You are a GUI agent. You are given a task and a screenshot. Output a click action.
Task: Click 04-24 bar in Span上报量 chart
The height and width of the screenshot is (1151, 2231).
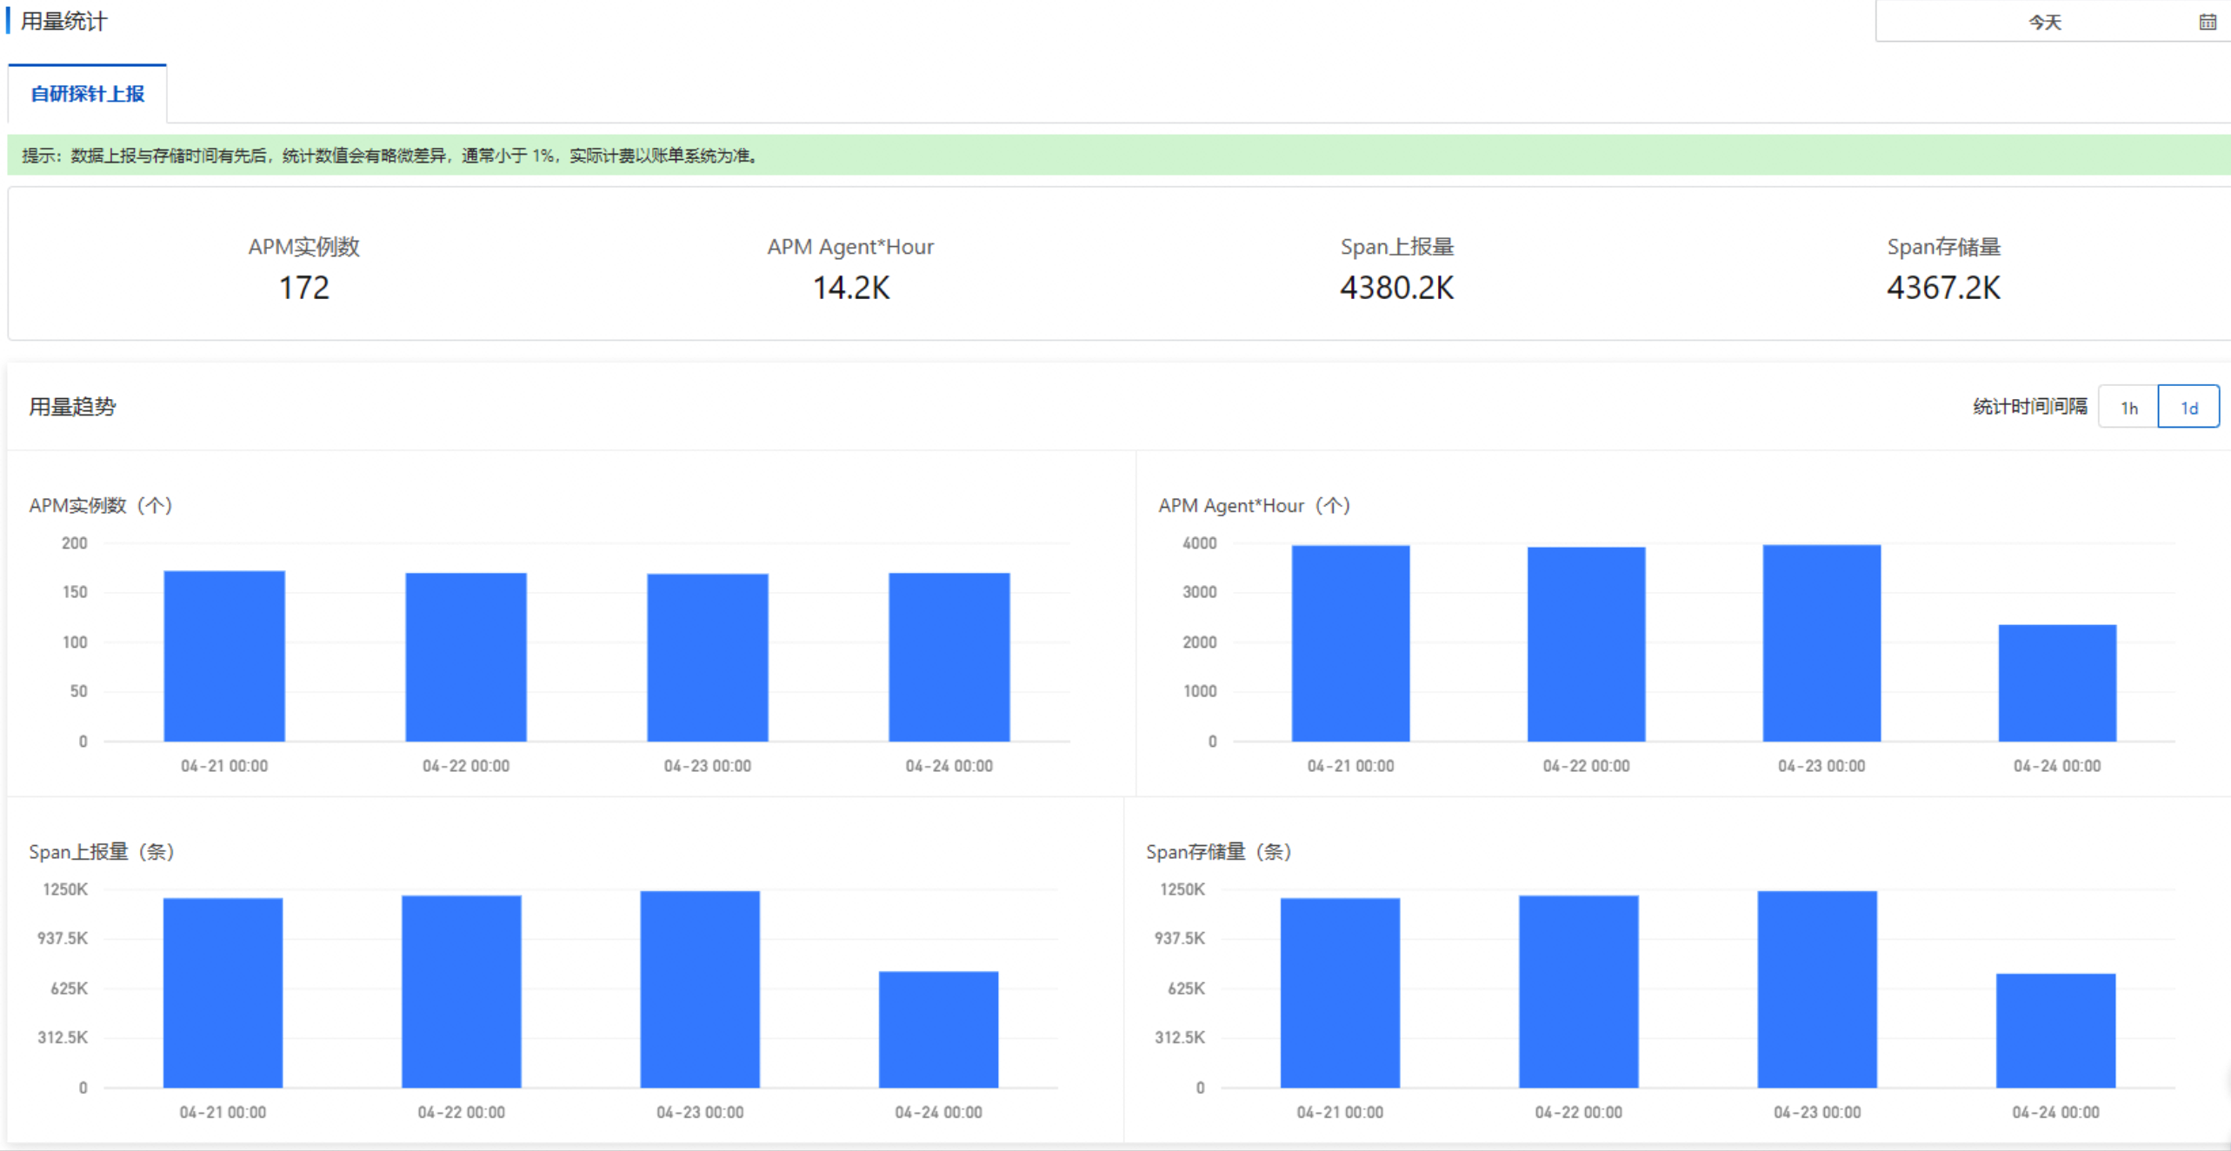coord(938,1029)
